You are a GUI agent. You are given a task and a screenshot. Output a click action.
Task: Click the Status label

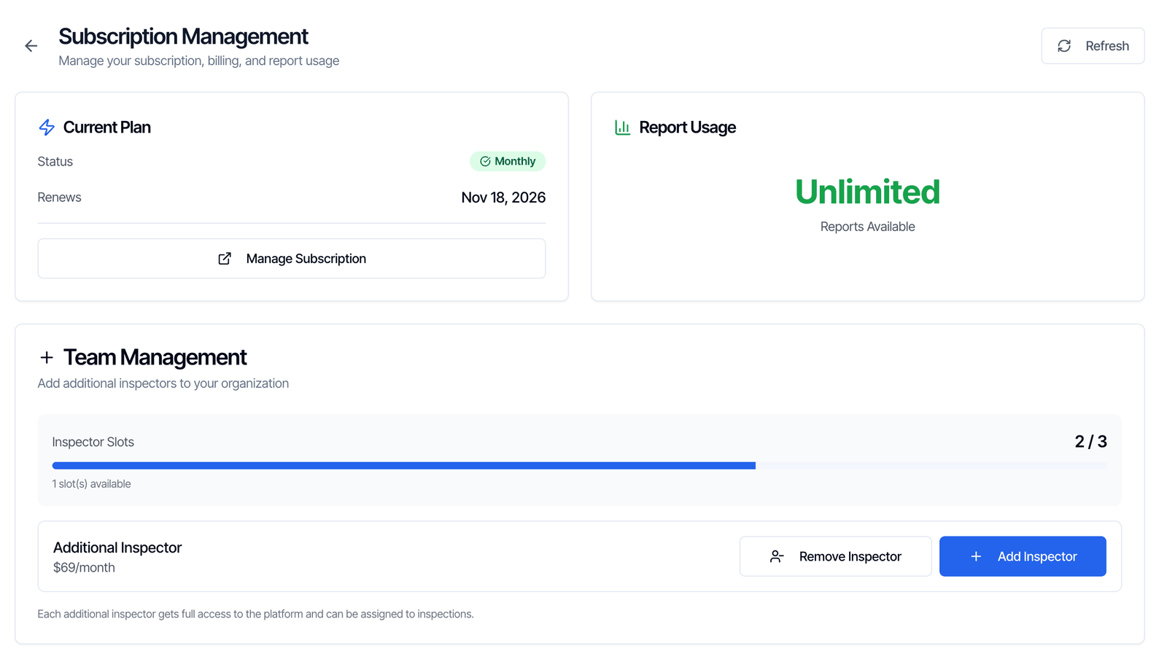click(x=55, y=162)
